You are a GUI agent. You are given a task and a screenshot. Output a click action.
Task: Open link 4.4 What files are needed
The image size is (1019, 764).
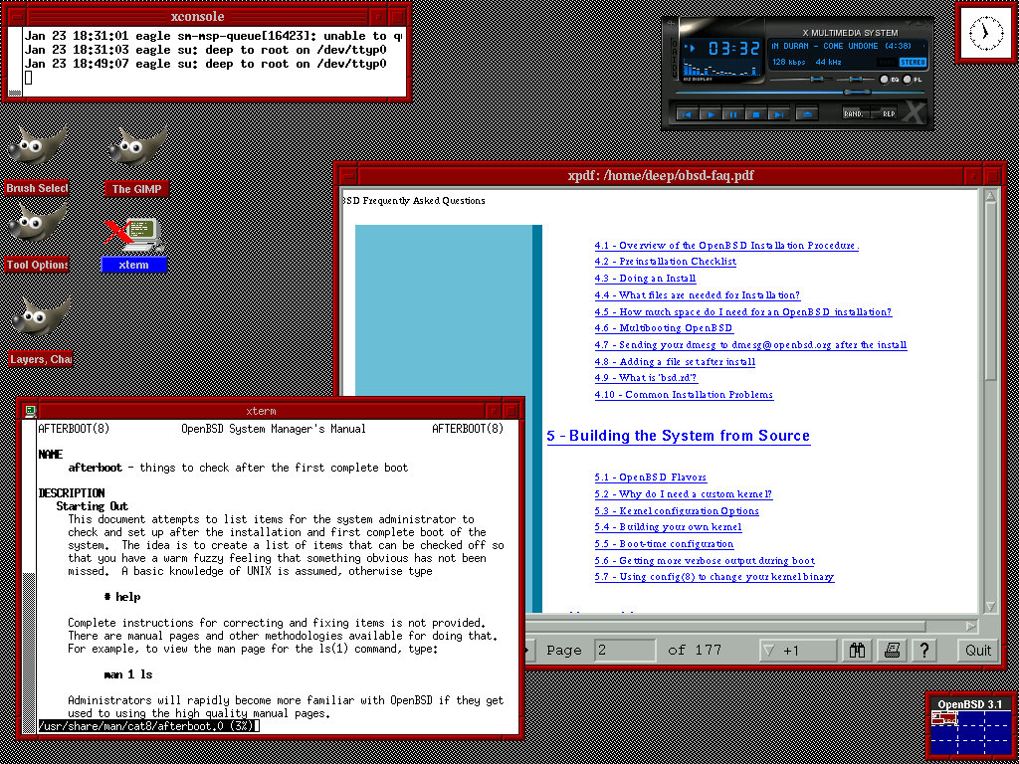pyautogui.click(x=698, y=295)
